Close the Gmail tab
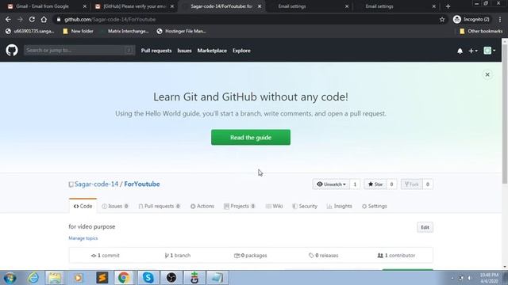 [85, 6]
